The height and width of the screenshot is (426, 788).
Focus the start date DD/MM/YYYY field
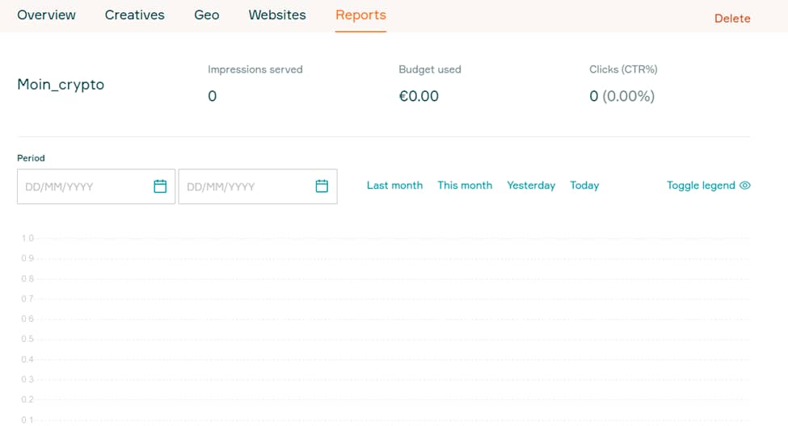(x=96, y=186)
